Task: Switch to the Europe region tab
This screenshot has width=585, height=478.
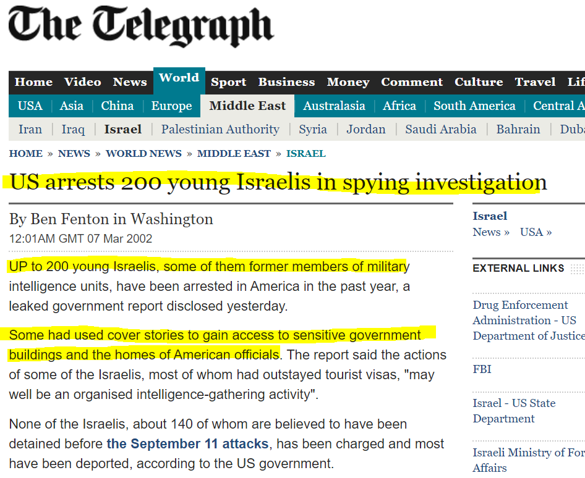Action: click(x=171, y=106)
